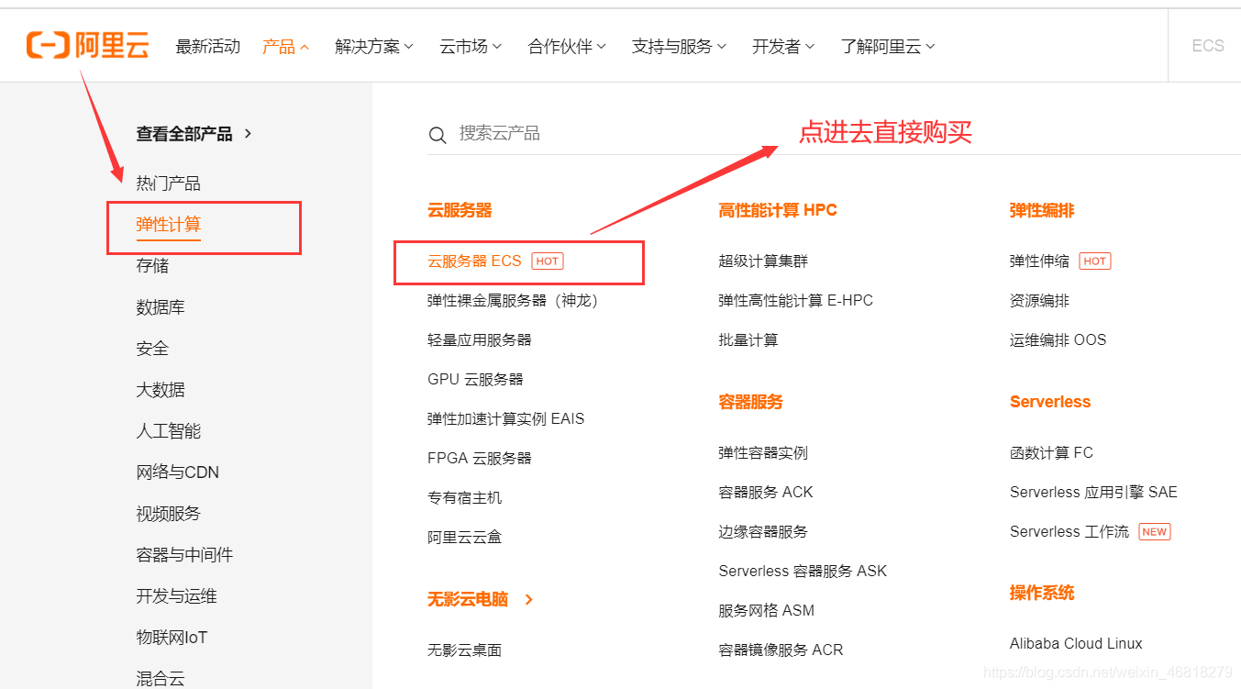Click the 弹性编排 section heading

1042,211
